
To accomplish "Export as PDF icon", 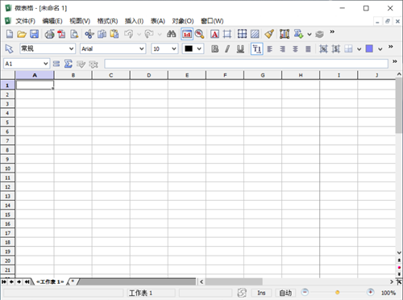I will tap(61, 34).
